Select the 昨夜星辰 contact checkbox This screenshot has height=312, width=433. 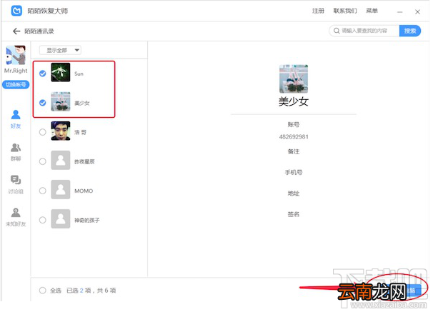click(43, 161)
